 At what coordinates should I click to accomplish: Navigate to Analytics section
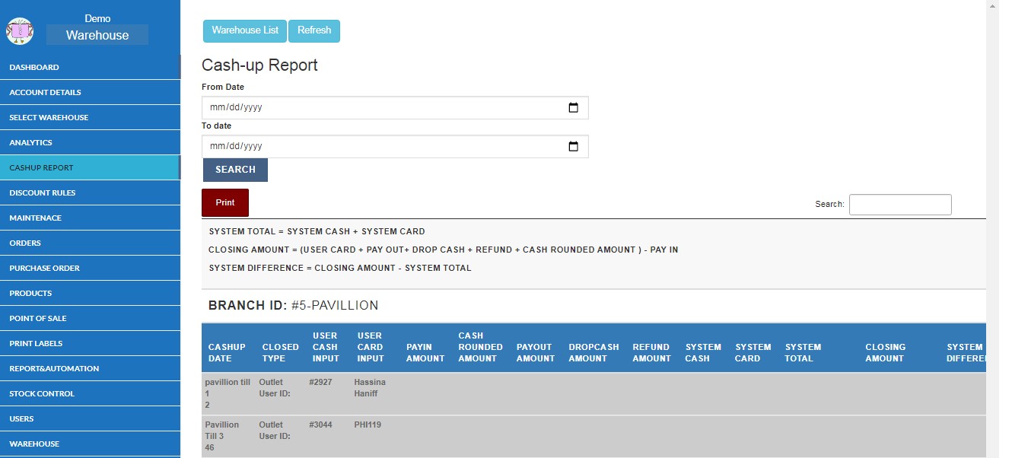point(30,142)
